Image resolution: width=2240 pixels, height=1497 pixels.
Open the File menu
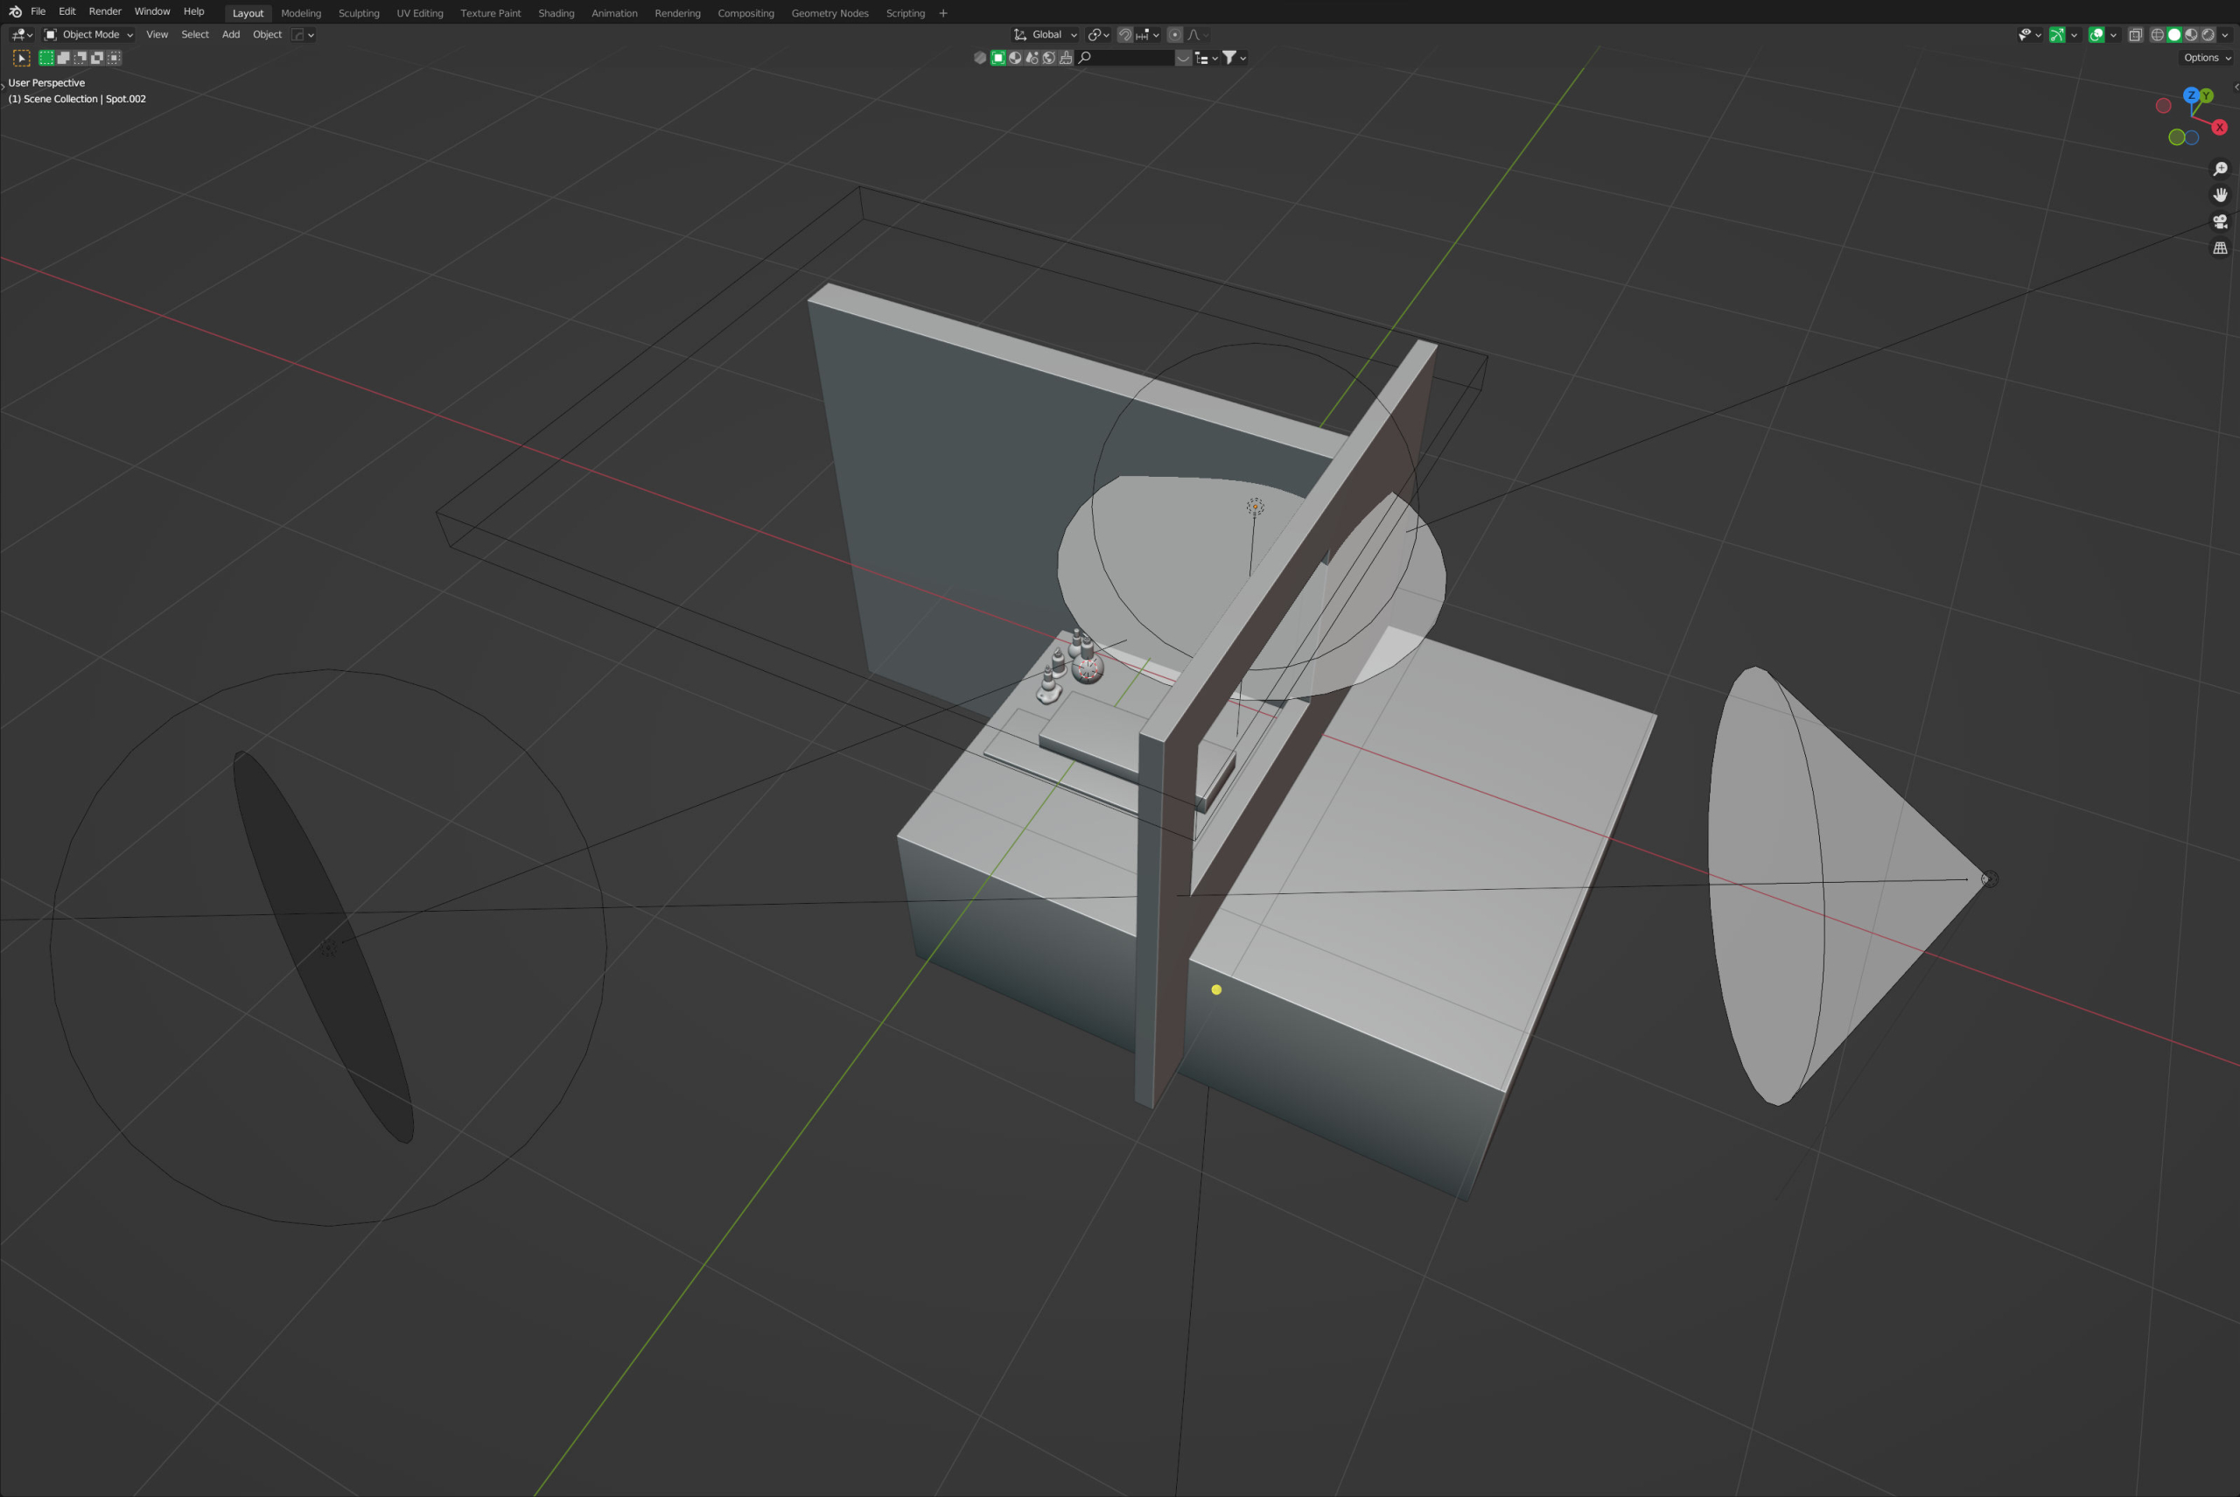click(38, 11)
